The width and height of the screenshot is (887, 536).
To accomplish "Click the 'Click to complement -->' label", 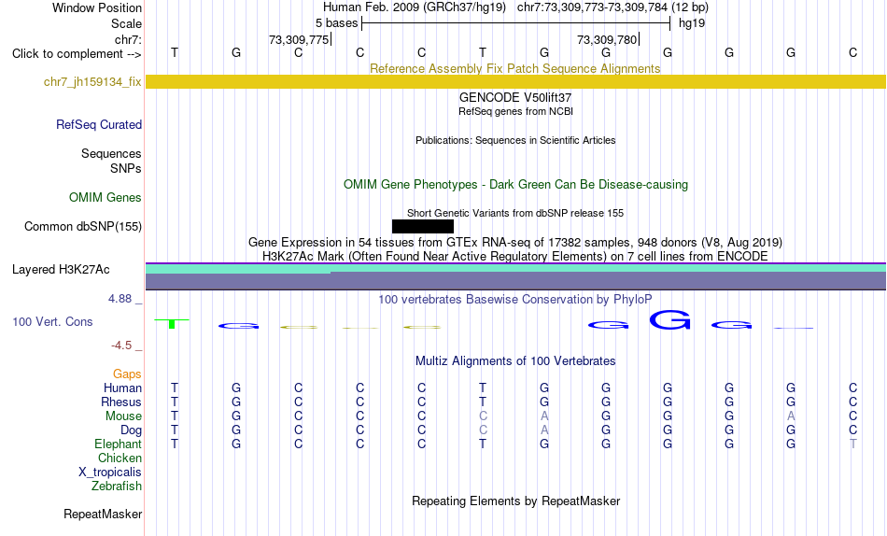I will (77, 54).
